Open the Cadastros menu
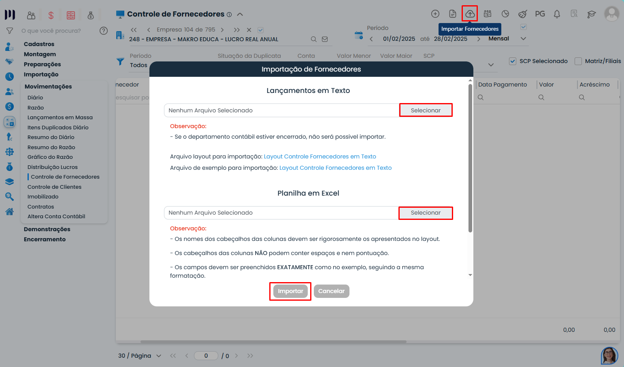The height and width of the screenshot is (367, 624). tap(39, 44)
